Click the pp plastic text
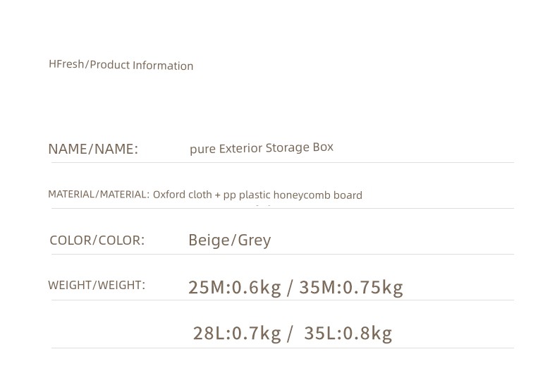 click(x=247, y=195)
